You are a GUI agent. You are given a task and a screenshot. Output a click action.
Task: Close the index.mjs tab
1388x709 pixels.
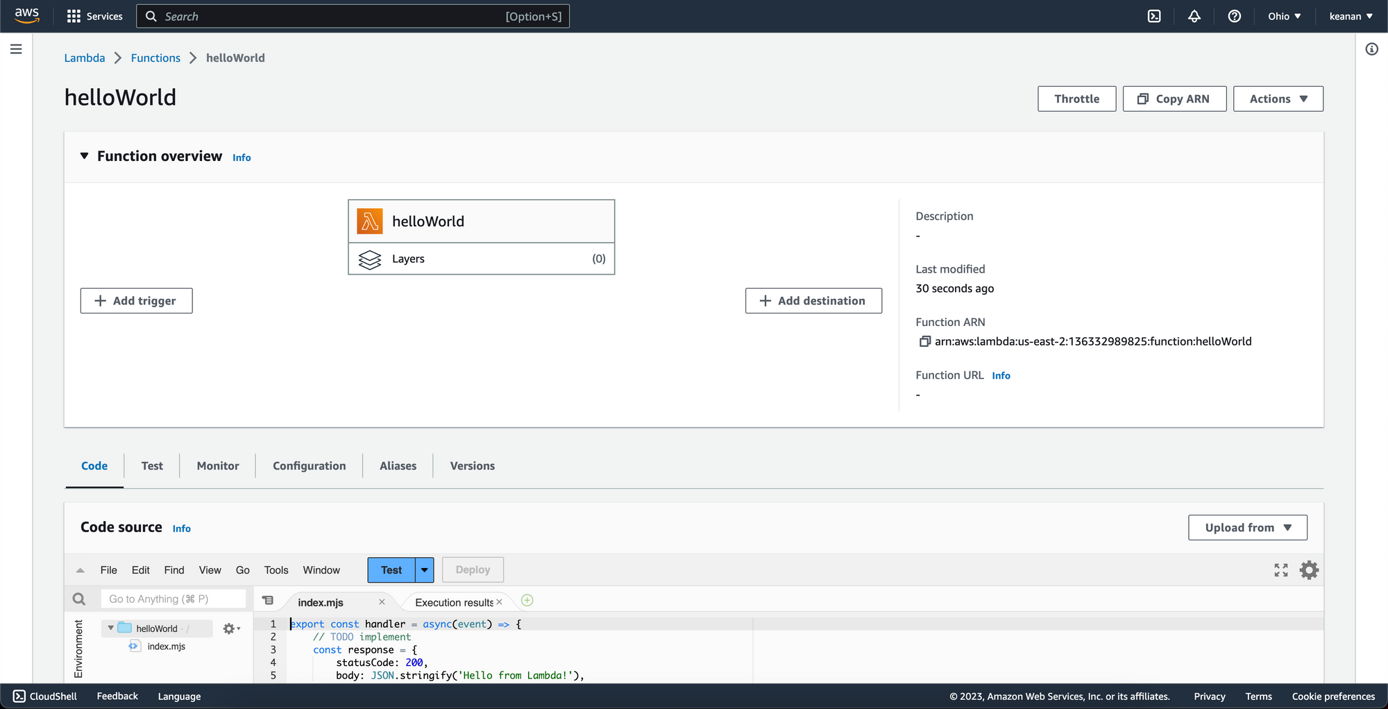click(382, 602)
